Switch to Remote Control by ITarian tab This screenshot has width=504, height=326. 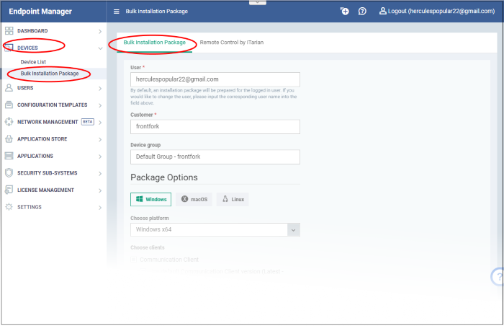click(x=232, y=43)
